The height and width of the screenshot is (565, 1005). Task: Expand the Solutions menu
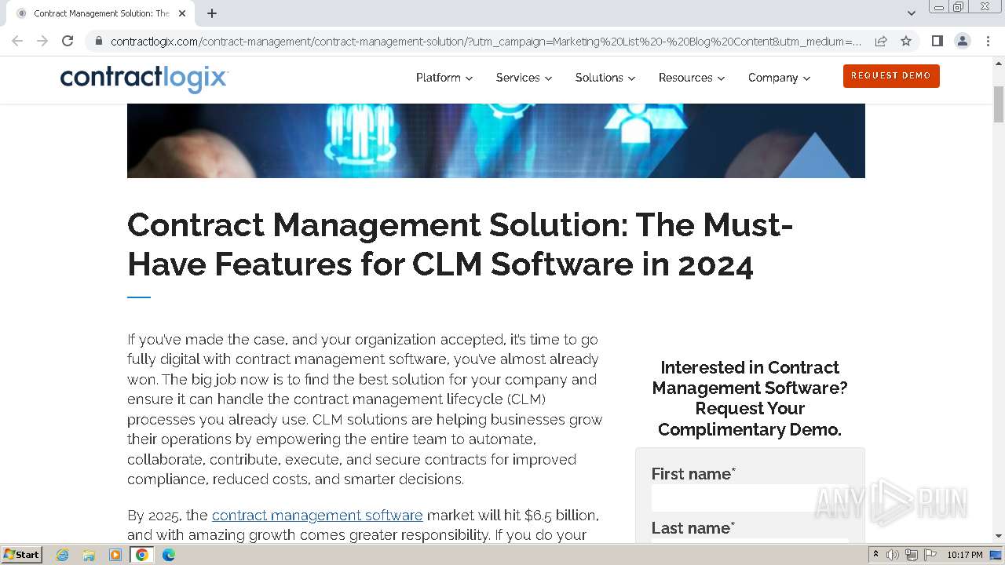click(605, 78)
